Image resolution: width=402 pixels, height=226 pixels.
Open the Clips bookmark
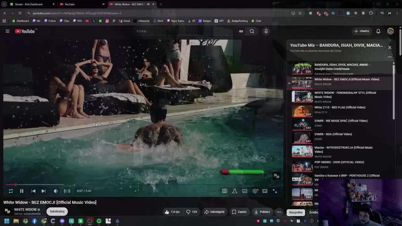click(x=64, y=21)
